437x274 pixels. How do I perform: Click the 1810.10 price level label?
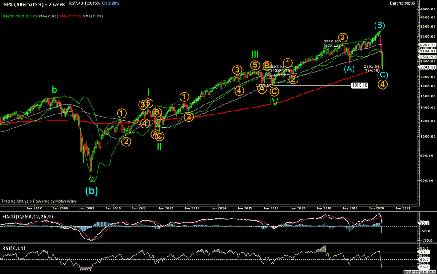[359, 85]
